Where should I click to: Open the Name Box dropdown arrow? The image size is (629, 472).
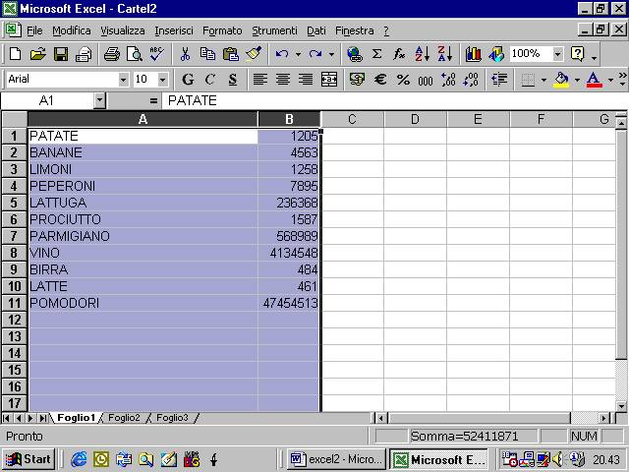pyautogui.click(x=99, y=100)
